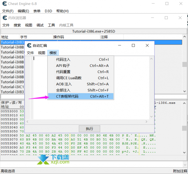The width and height of the screenshot is (188, 174).
Task: Click hex row address 00553000
Action: pyautogui.click(x=9, y=112)
